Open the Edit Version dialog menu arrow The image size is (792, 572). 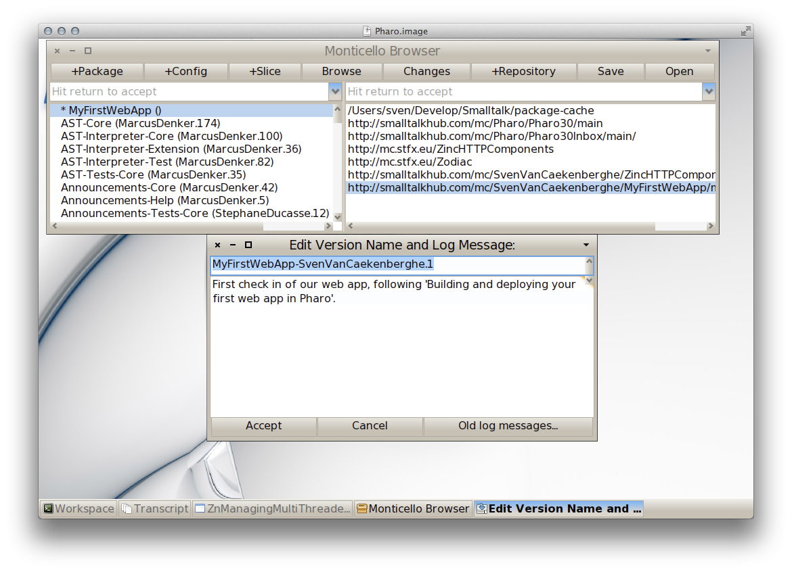click(586, 245)
